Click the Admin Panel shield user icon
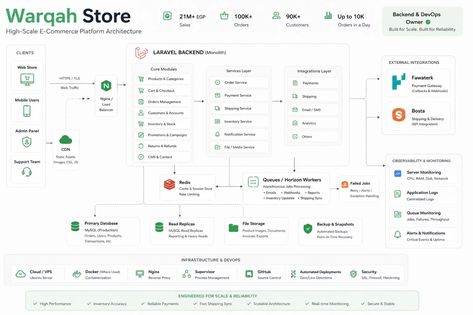Screen dimensions: 473x315 (x=27, y=142)
